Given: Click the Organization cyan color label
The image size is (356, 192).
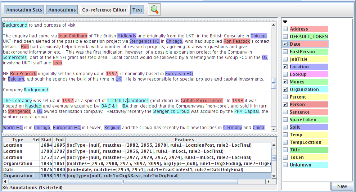Looking at the screenshot, I should pos(308,89).
